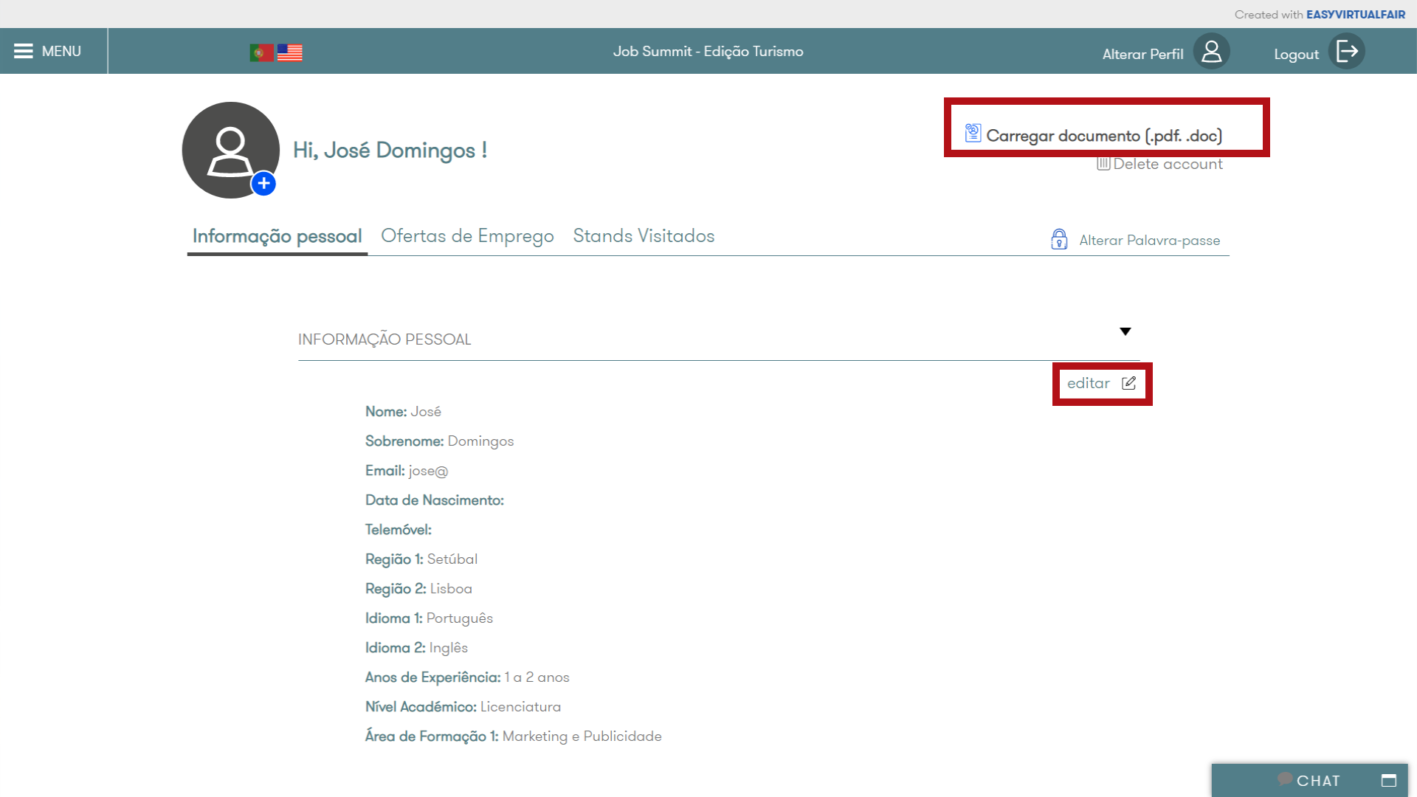Image resolution: width=1417 pixels, height=797 pixels.
Task: Add profile photo with blue plus
Action: (263, 183)
